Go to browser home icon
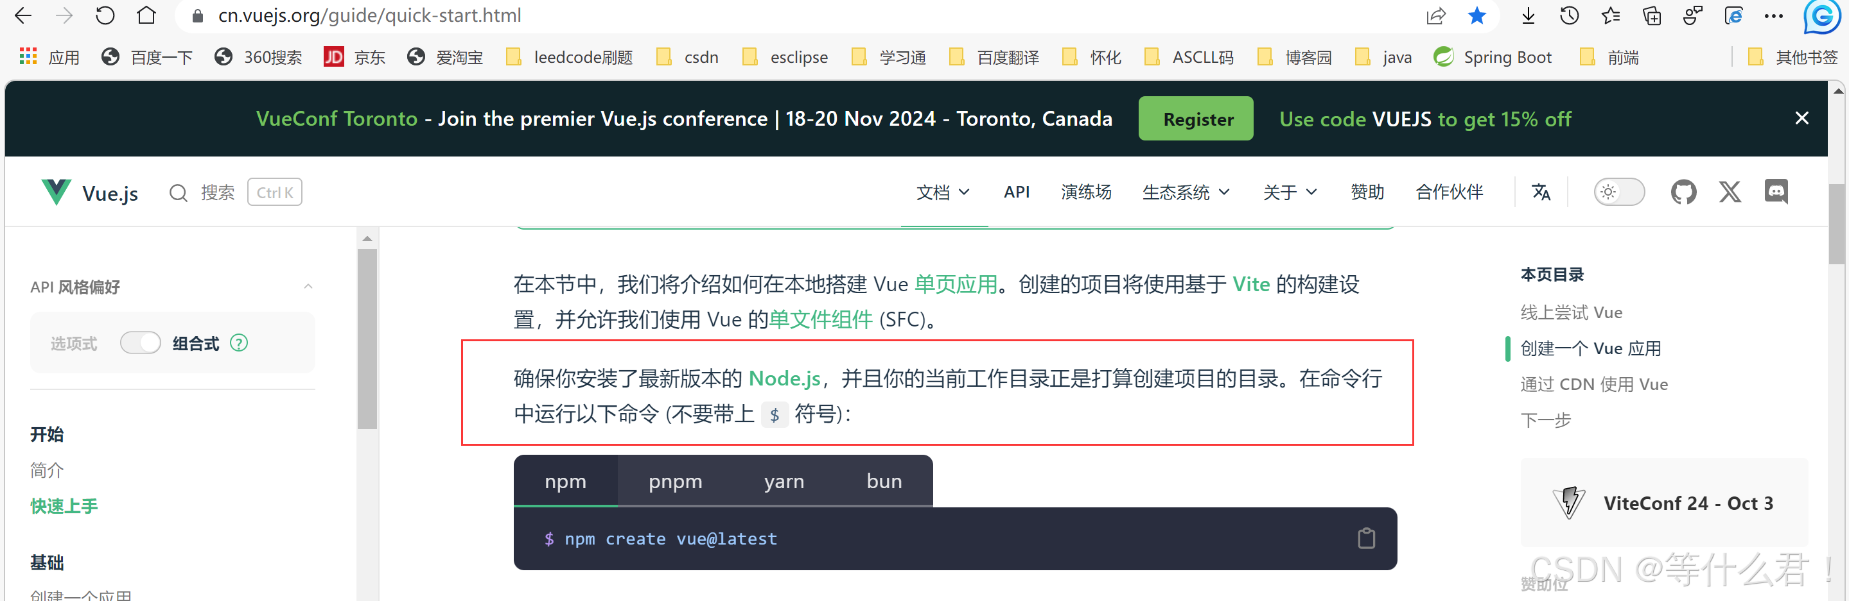The width and height of the screenshot is (1849, 601). coord(146,16)
